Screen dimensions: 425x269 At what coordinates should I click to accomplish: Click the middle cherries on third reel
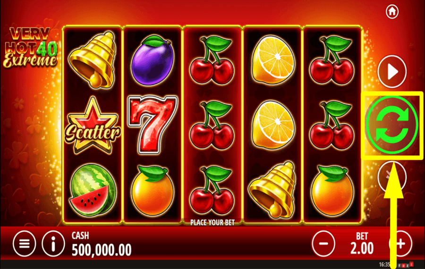pos(212,125)
